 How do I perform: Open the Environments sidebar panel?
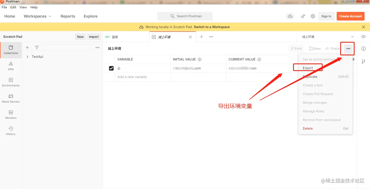tap(11, 82)
